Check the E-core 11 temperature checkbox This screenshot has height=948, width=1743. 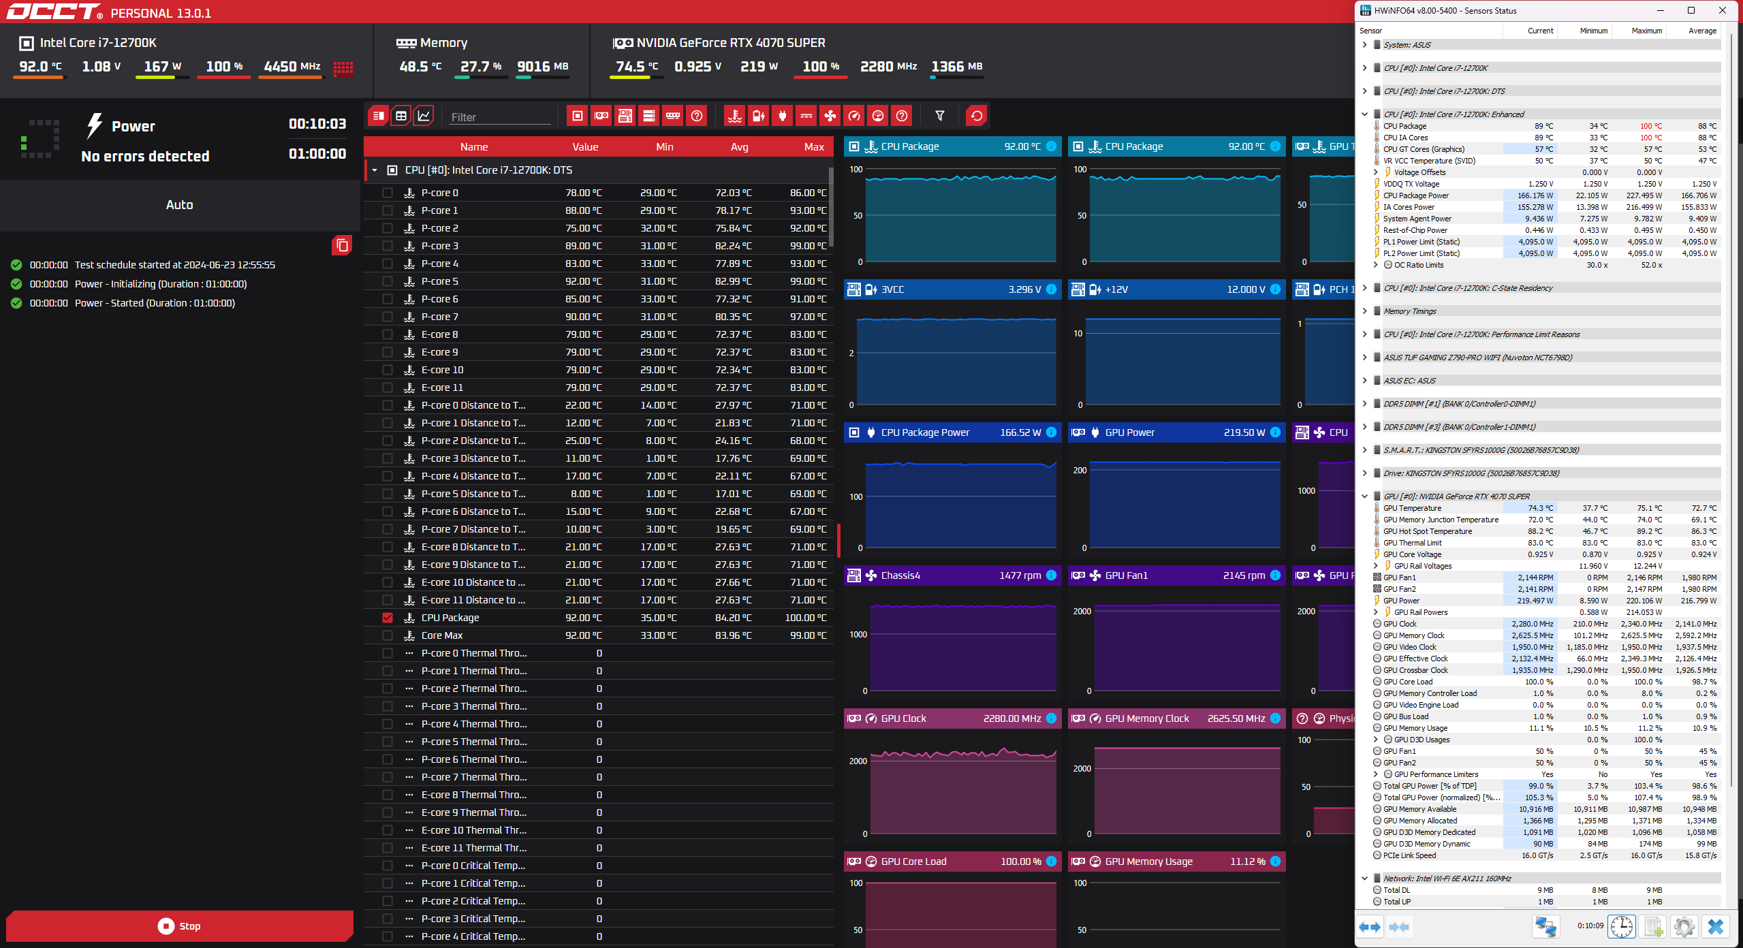[x=388, y=388]
